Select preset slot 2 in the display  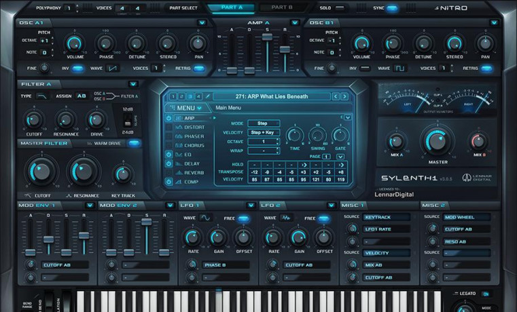[181, 96]
